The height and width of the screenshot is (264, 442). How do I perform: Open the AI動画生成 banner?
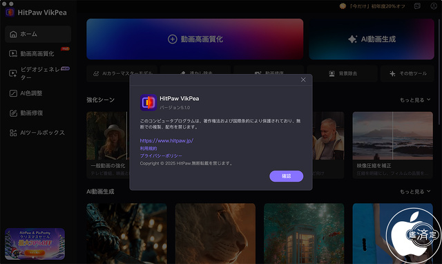tap(372, 39)
